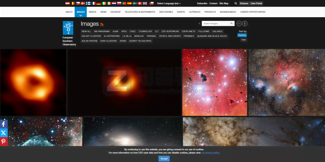Image resolution: width=325 pixels, height=162 pixels.
Task: Sort images by Ranking
Action: point(242,35)
